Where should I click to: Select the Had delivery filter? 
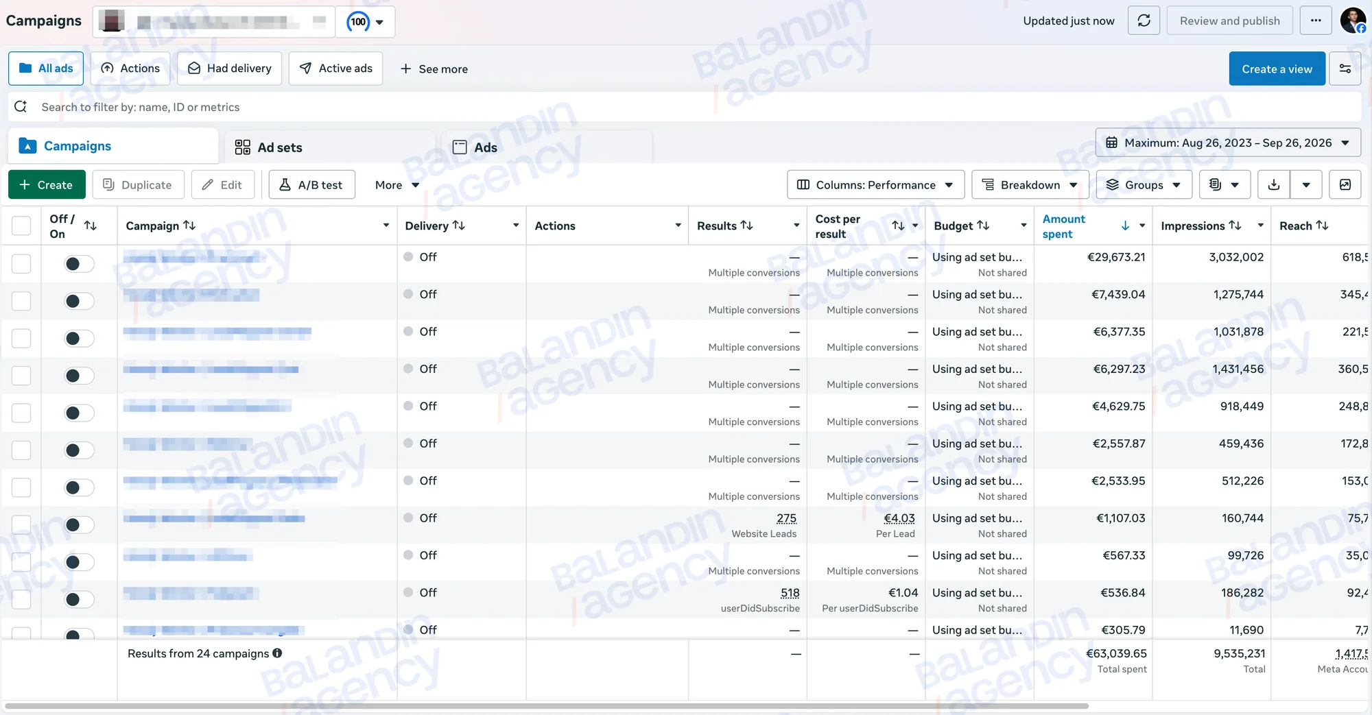coord(229,69)
